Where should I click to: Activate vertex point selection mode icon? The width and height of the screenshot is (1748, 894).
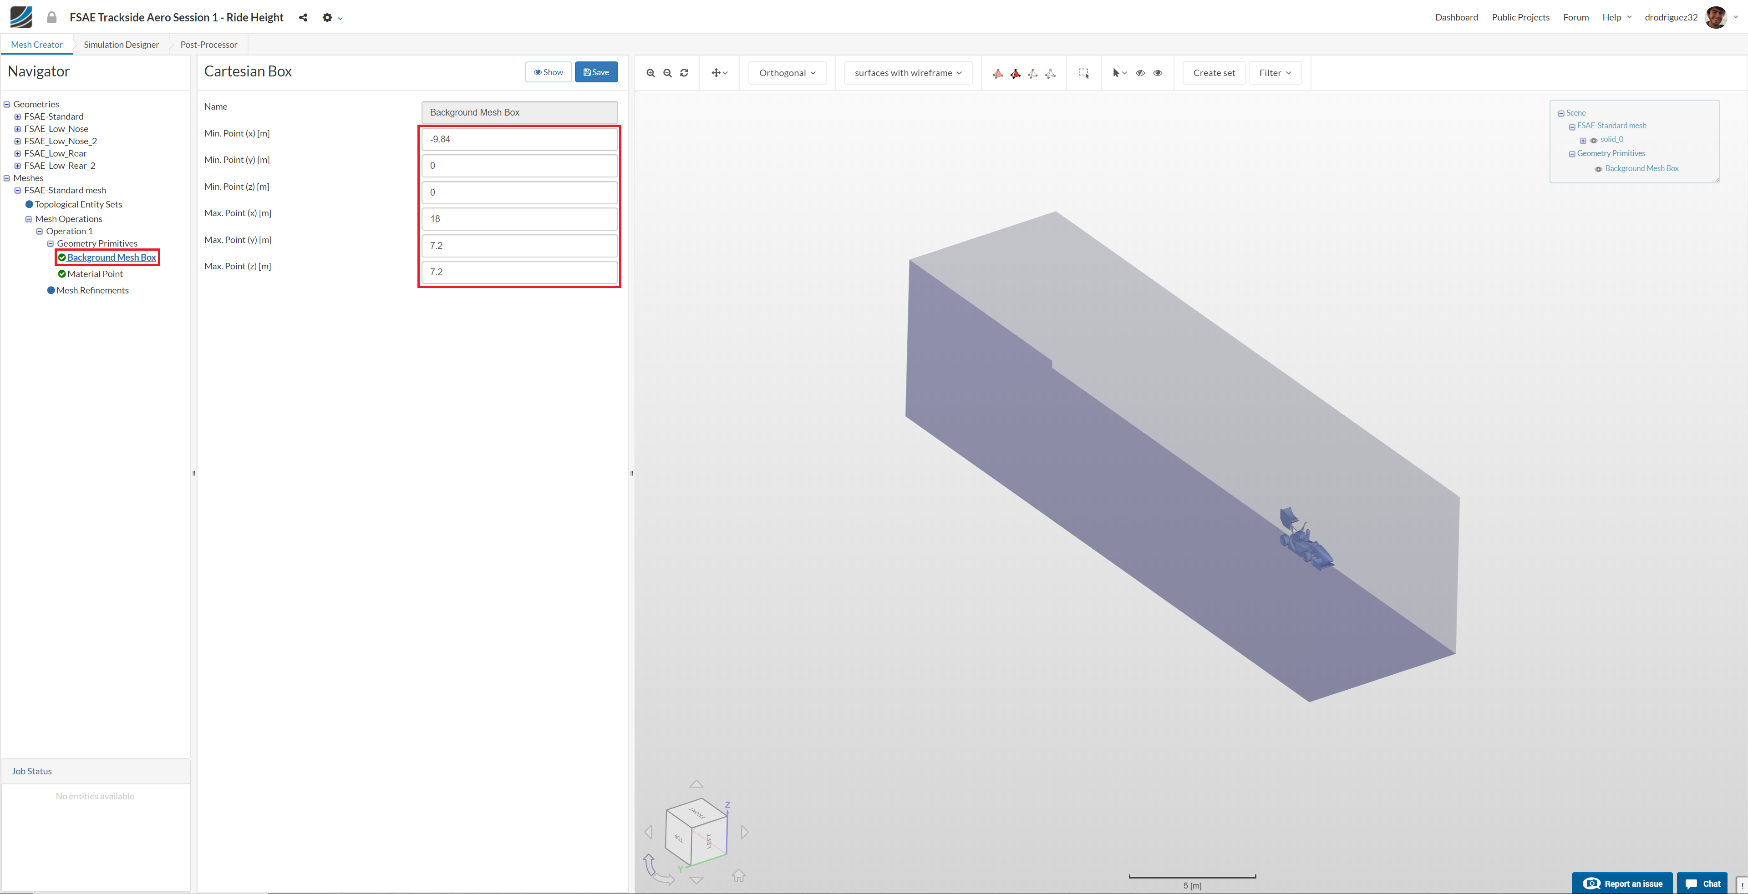click(1051, 73)
